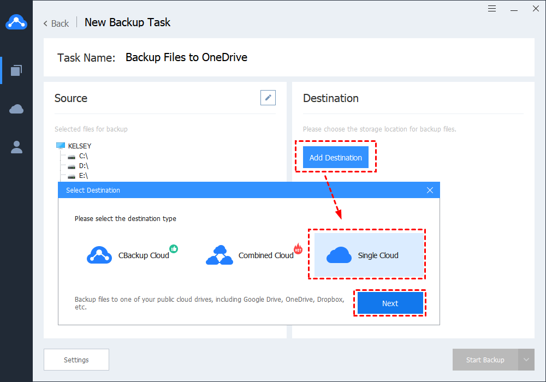Click the KELSEY computer monitor icon
The height and width of the screenshot is (382, 546).
click(61, 145)
